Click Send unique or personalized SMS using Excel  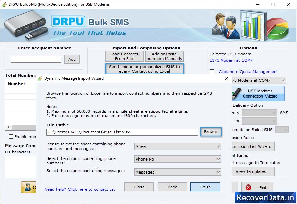[x=144, y=69]
